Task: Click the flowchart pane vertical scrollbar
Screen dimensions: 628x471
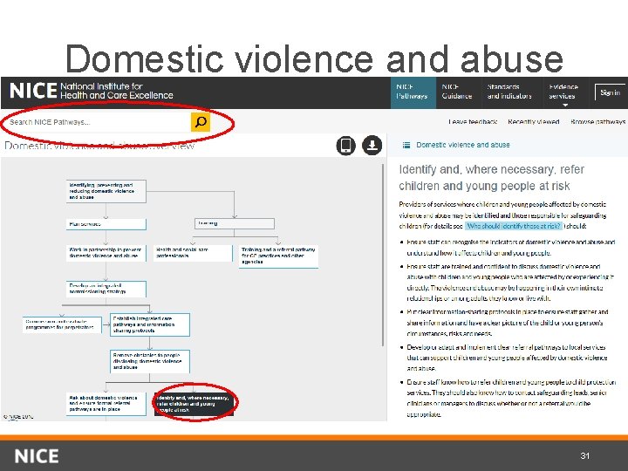Action: pyautogui.click(x=383, y=255)
